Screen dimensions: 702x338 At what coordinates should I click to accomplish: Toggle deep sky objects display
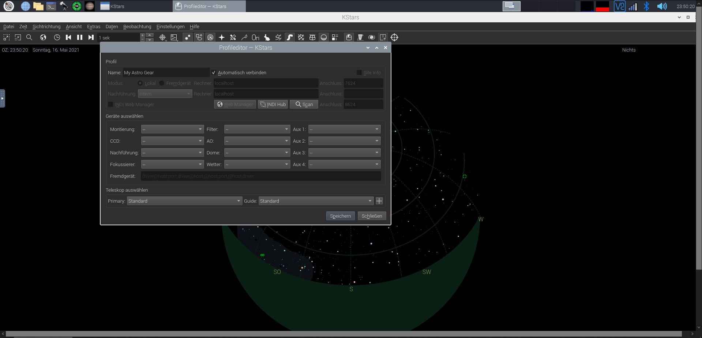tap(199, 37)
